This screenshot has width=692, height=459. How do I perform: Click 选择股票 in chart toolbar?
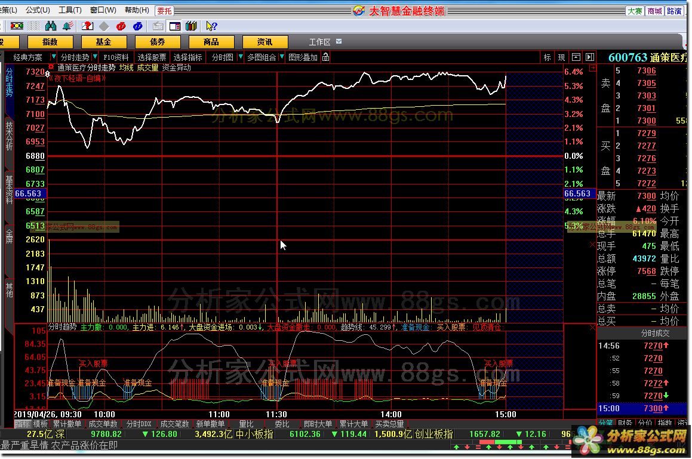(x=152, y=57)
